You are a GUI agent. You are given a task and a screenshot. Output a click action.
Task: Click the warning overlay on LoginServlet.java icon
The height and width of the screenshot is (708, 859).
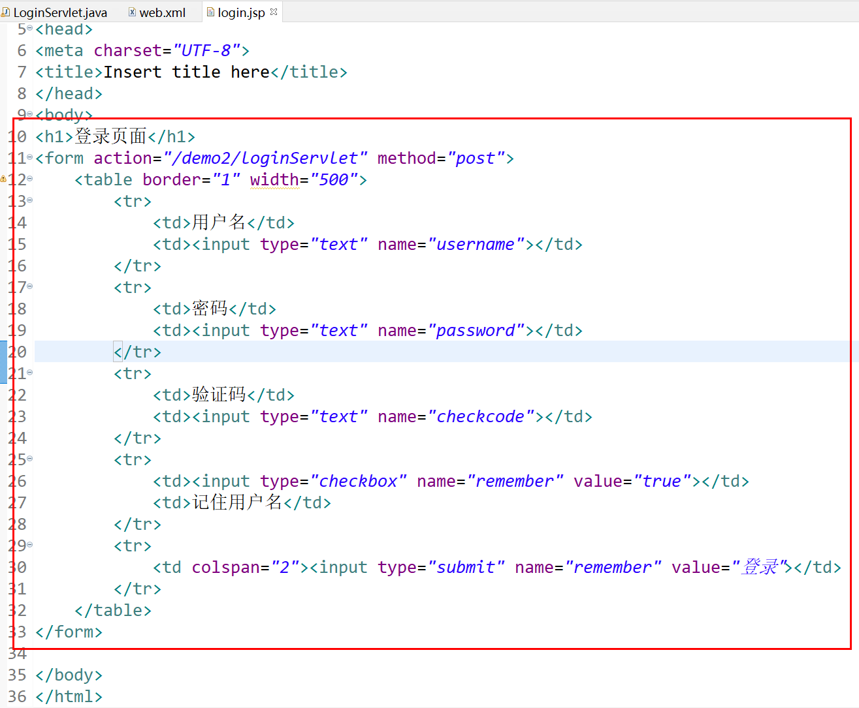pyautogui.click(x=5, y=14)
